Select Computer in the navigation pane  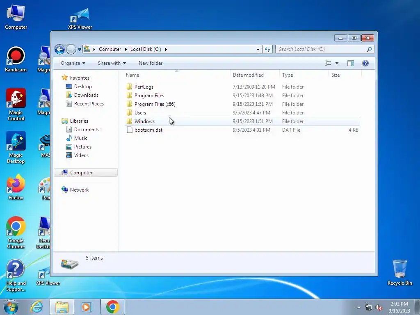click(x=81, y=173)
